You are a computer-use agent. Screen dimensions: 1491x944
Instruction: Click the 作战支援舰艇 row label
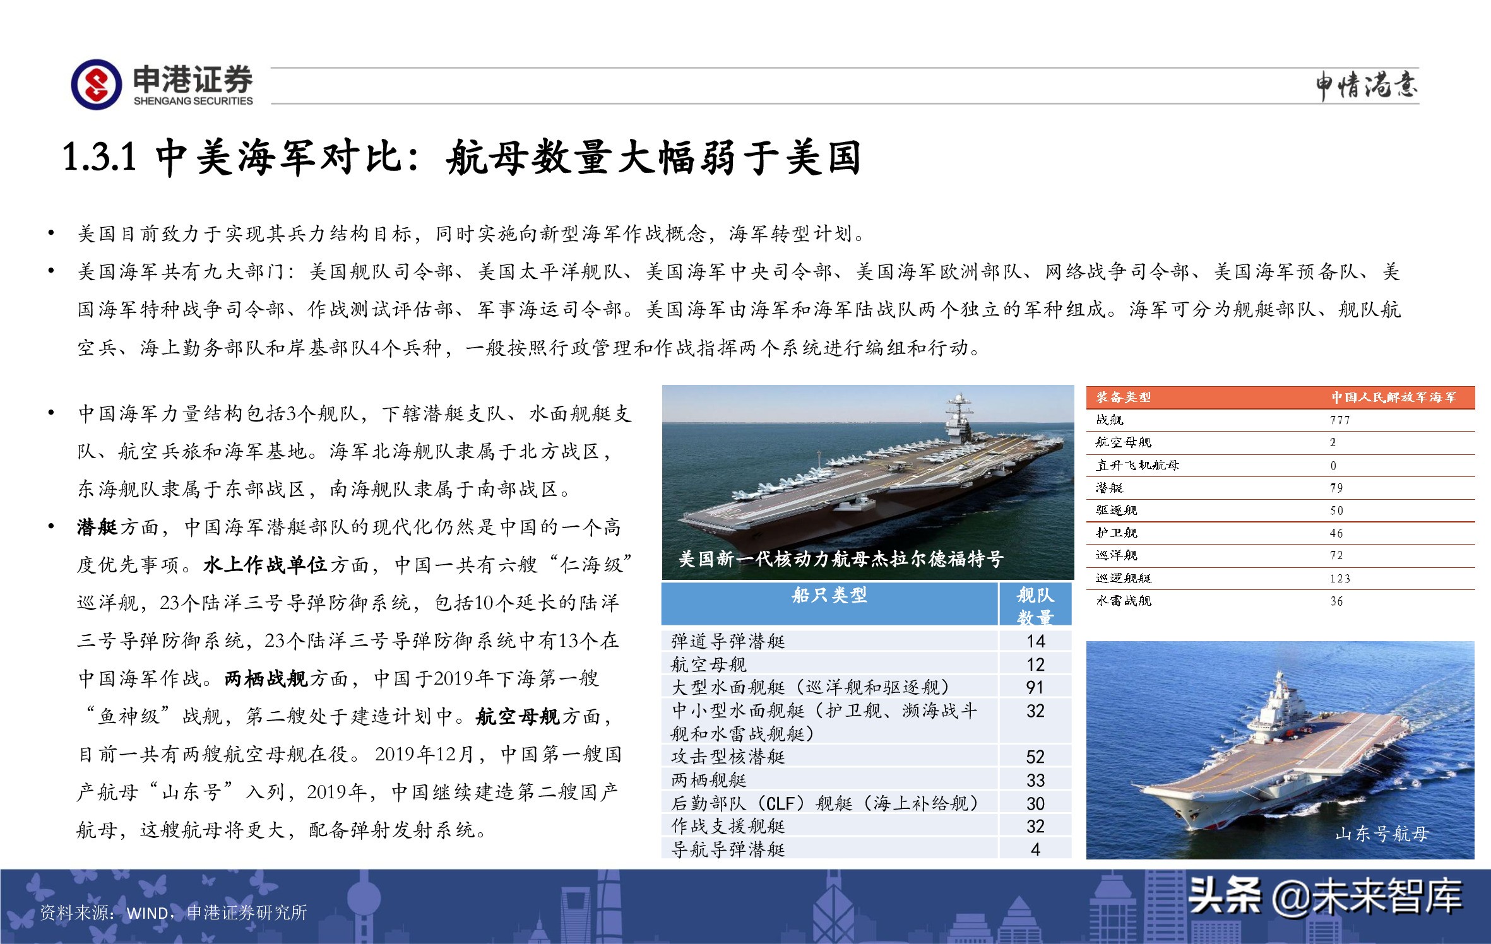[x=728, y=826]
